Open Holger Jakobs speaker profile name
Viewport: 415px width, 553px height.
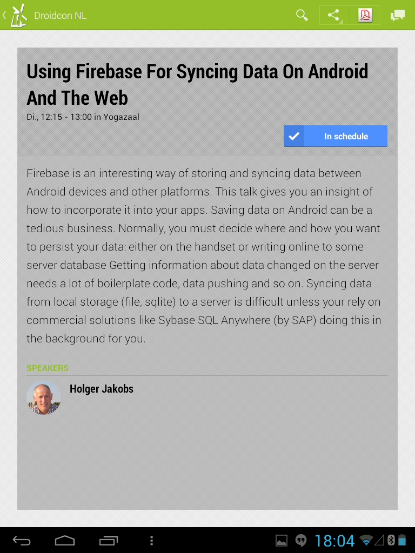click(x=102, y=389)
